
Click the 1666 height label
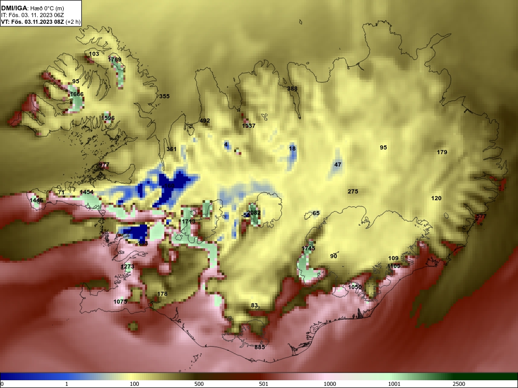(77, 94)
